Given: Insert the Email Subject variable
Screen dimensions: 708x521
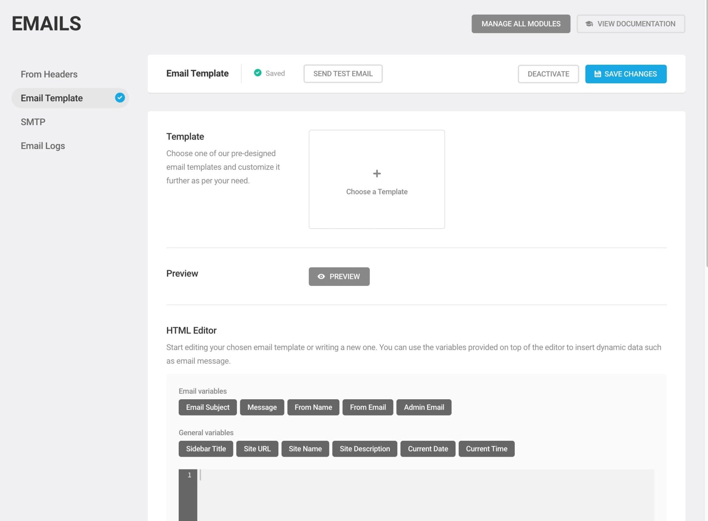Looking at the screenshot, I should [x=207, y=407].
